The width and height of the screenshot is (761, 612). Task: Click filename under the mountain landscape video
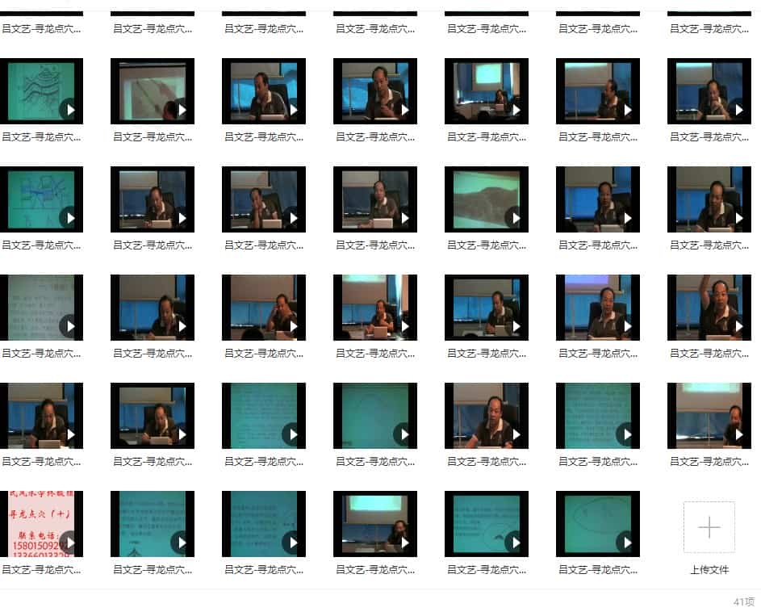(486, 245)
